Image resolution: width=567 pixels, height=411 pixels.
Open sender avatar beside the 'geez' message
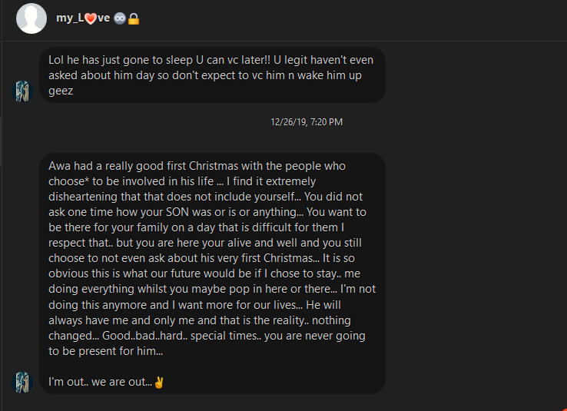click(22, 91)
